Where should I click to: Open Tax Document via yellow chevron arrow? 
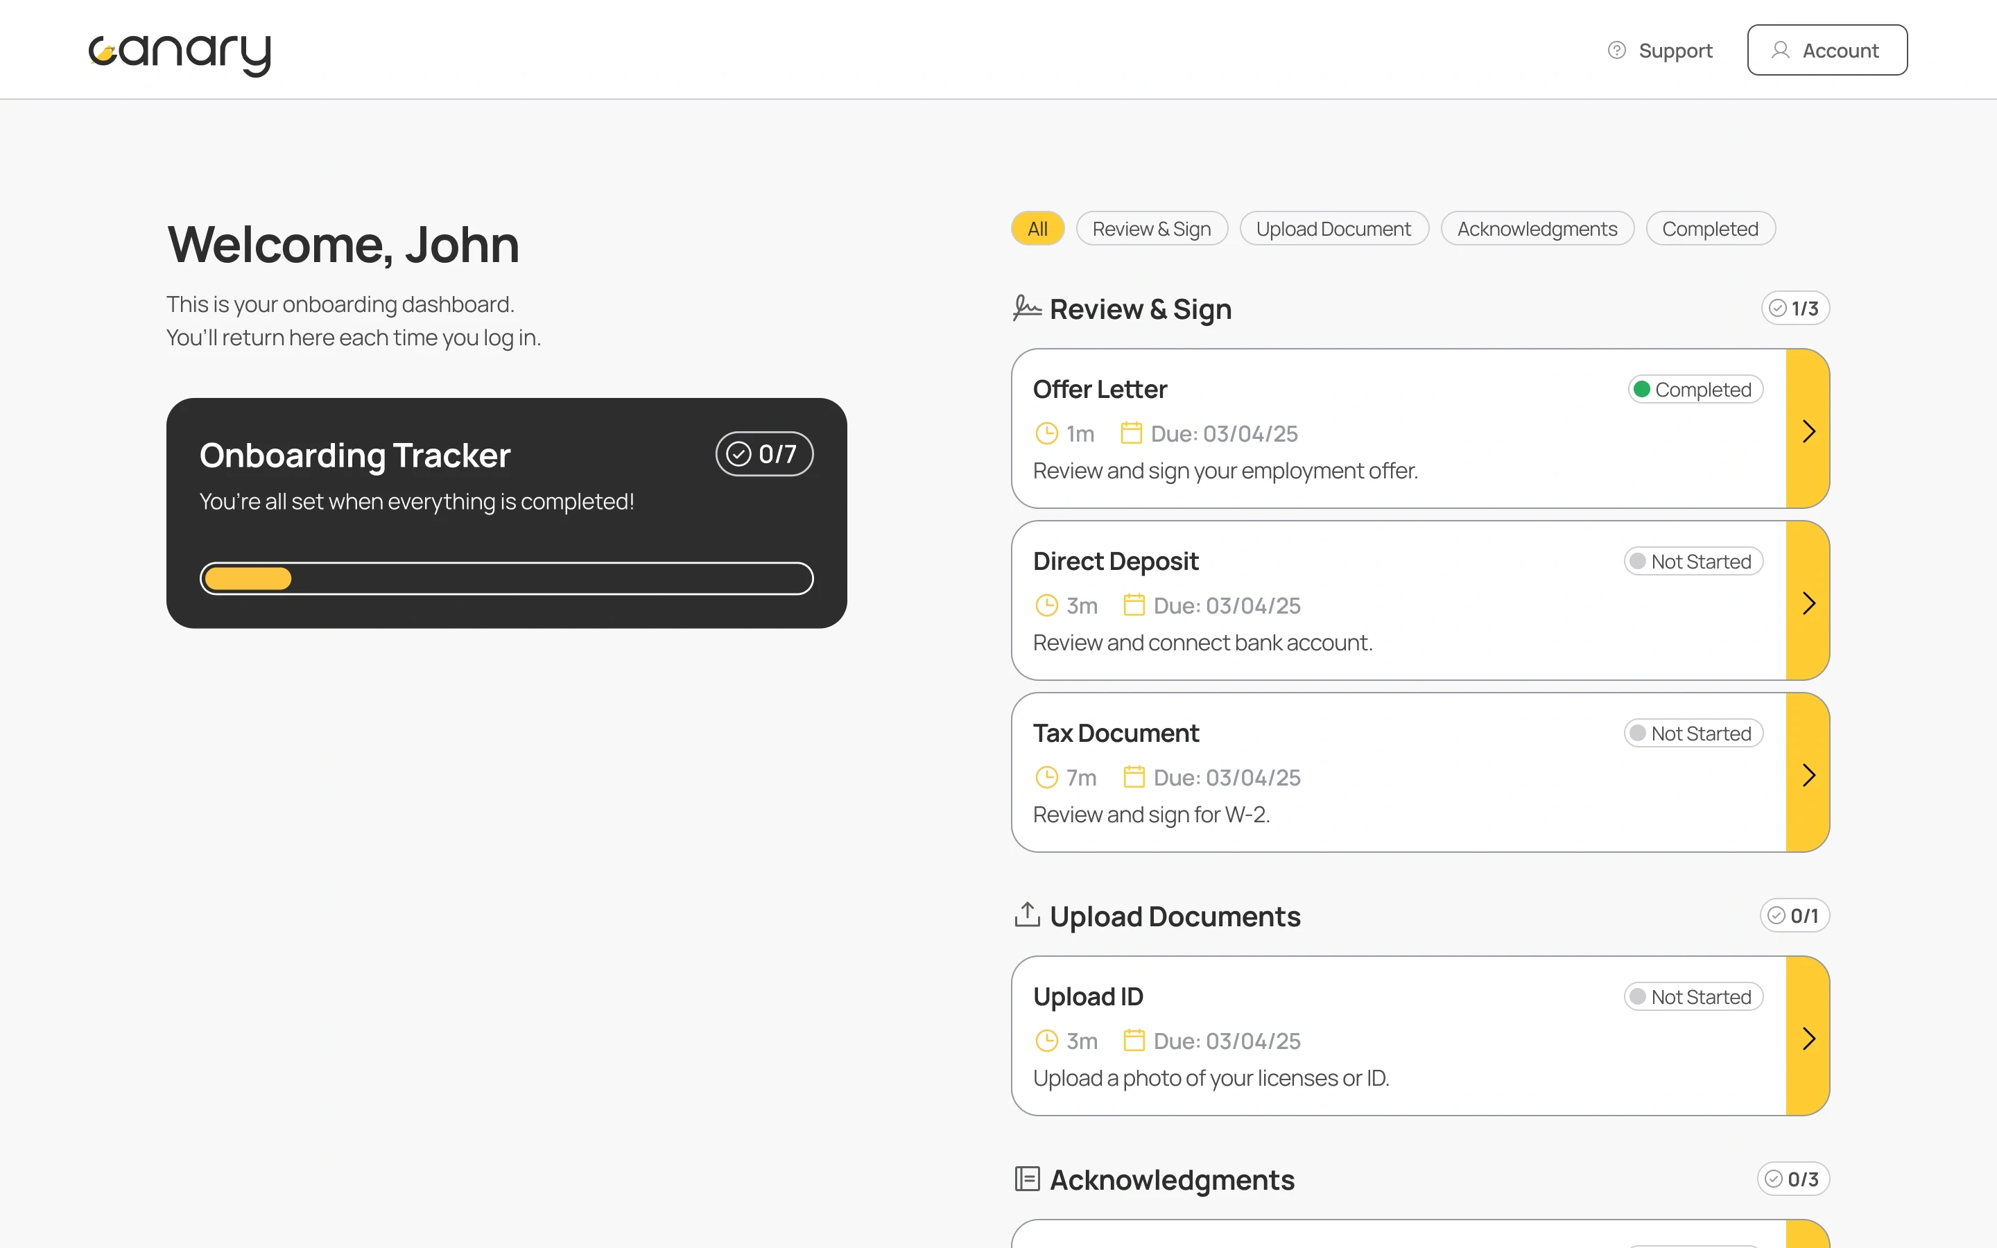coord(1808,774)
